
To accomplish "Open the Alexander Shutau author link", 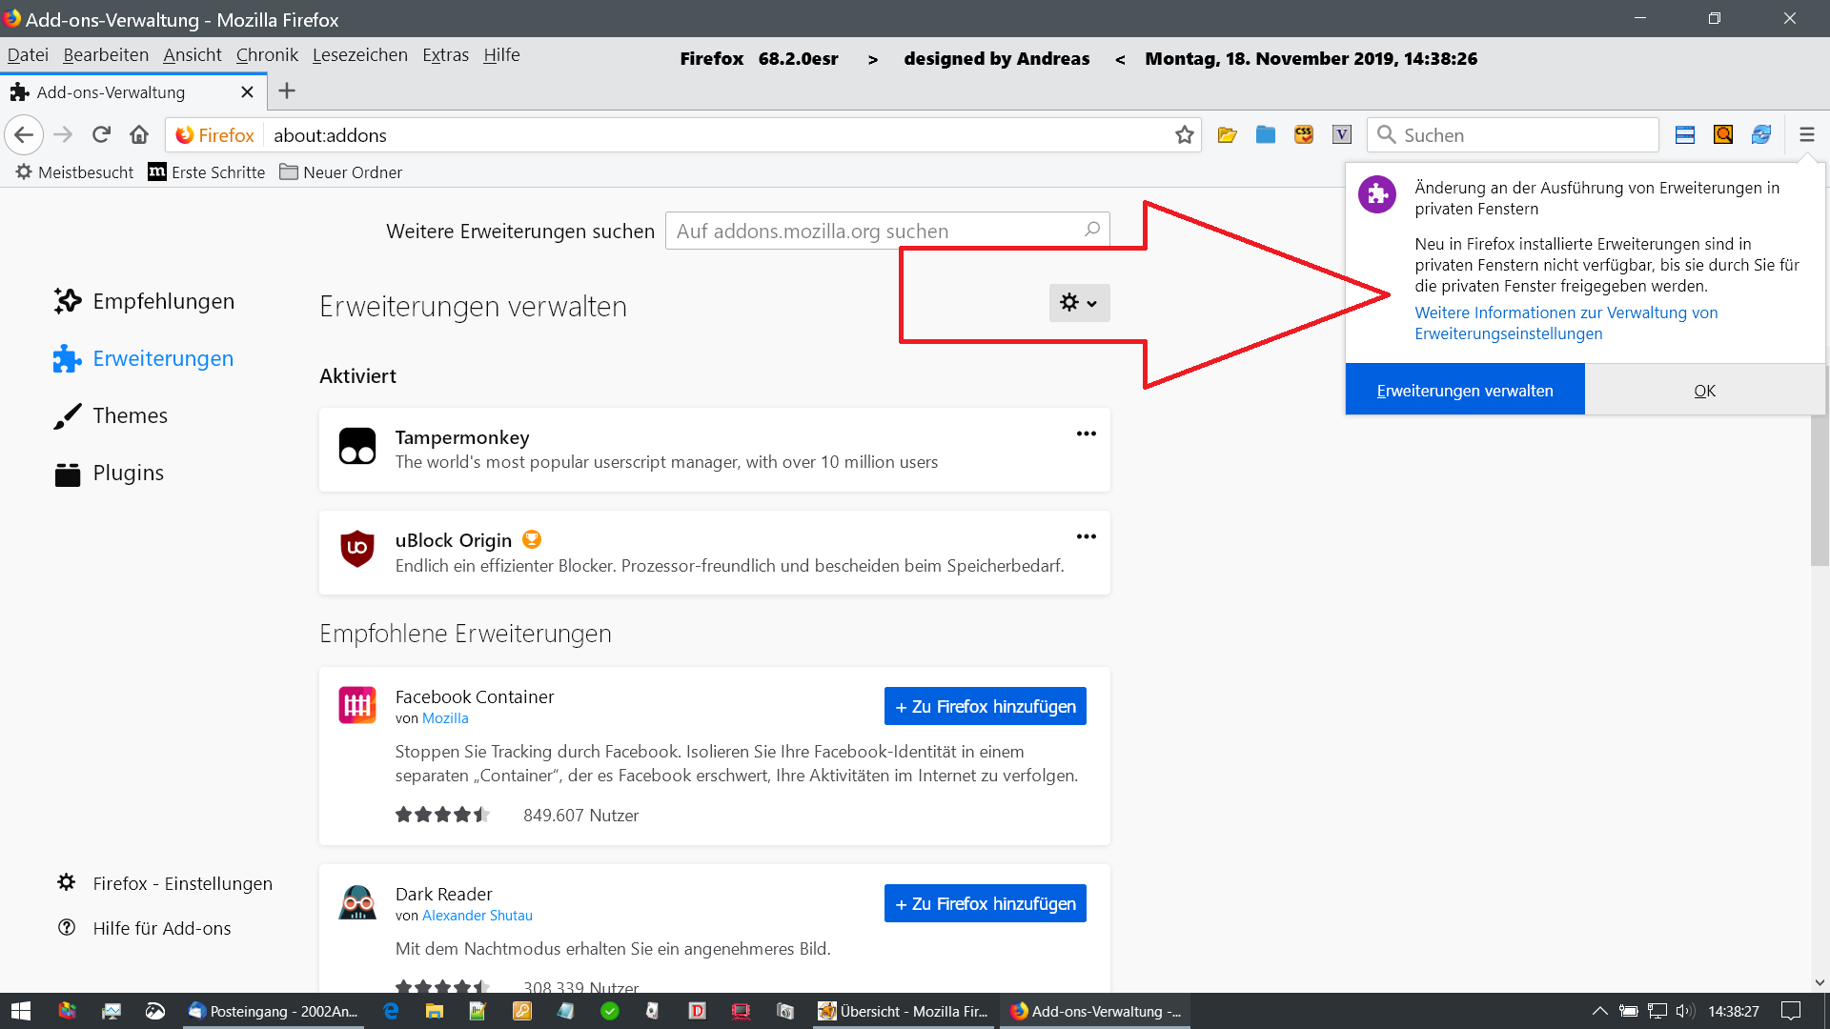I will tap(477, 915).
